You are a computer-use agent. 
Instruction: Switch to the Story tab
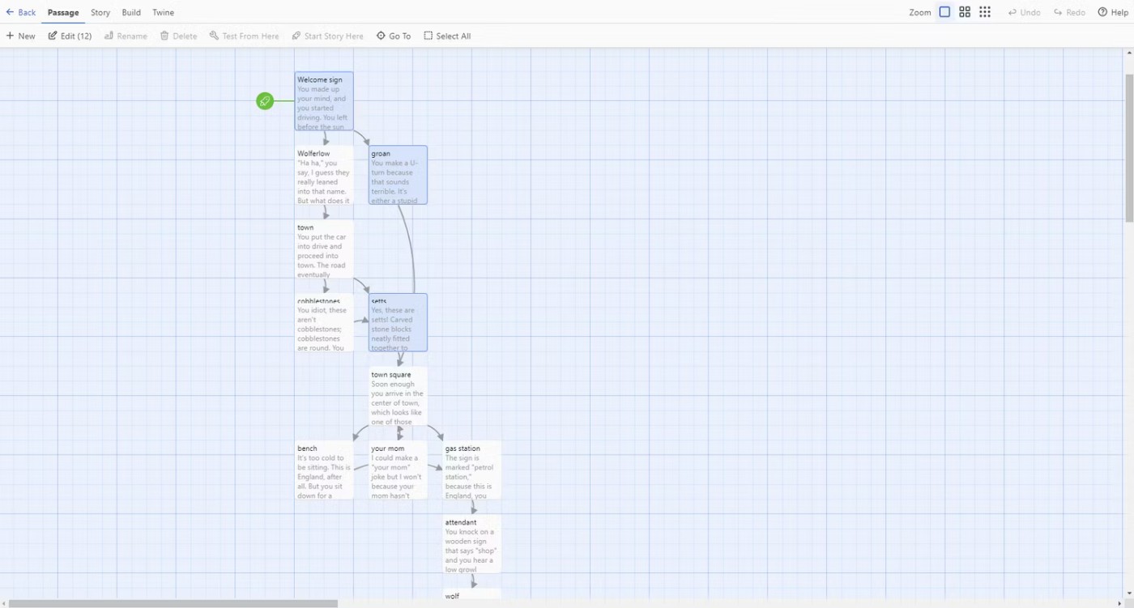[100, 12]
